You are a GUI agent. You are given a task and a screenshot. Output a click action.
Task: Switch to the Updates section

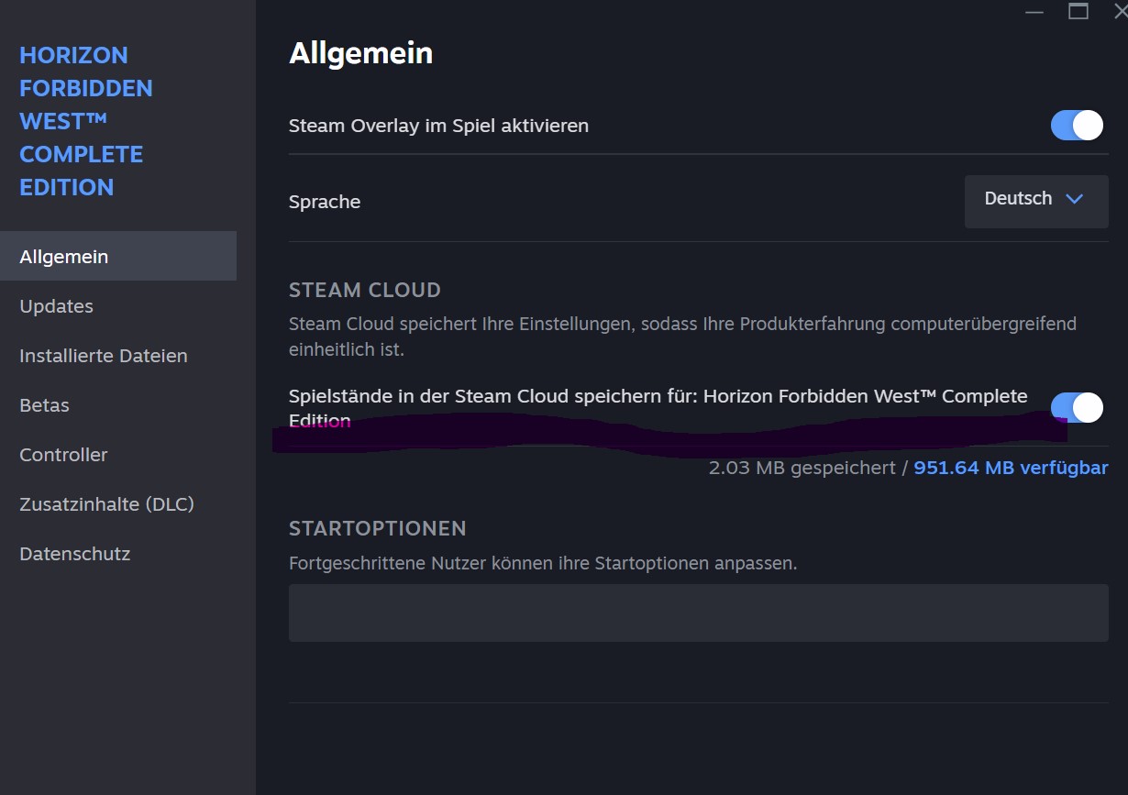(x=57, y=306)
